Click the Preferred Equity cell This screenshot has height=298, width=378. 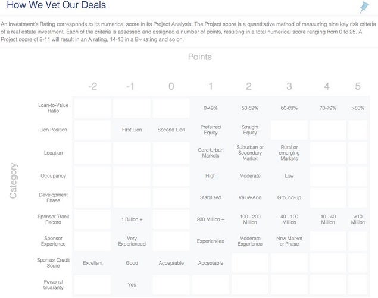click(211, 130)
